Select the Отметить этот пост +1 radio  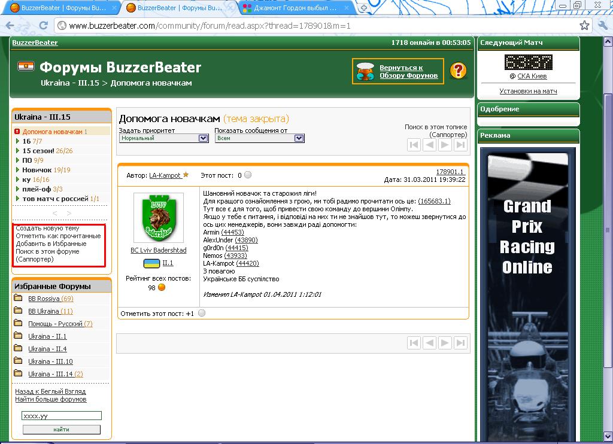pyautogui.click(x=202, y=313)
